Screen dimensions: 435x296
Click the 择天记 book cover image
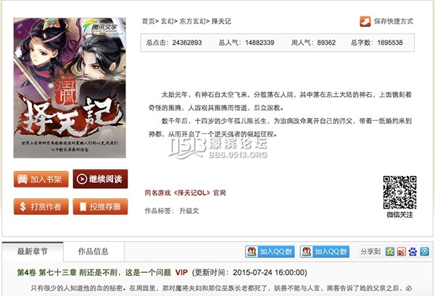[70, 88]
